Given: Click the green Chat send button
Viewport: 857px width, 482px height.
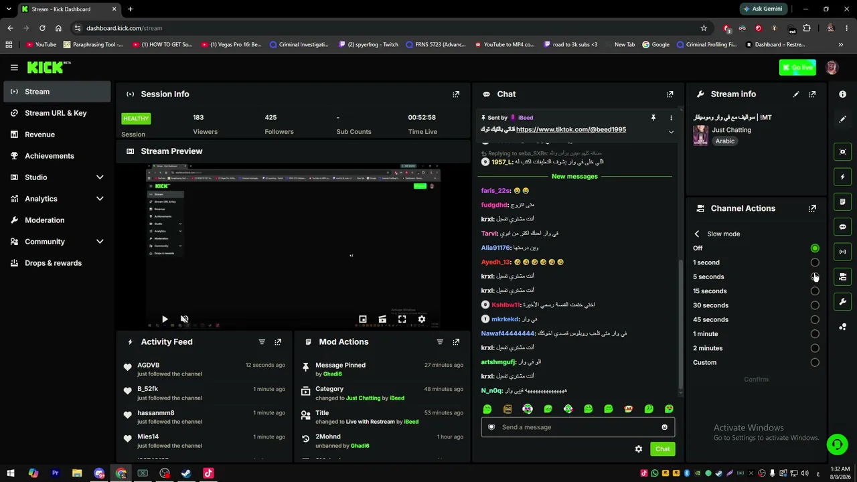Looking at the screenshot, I should click(x=662, y=449).
